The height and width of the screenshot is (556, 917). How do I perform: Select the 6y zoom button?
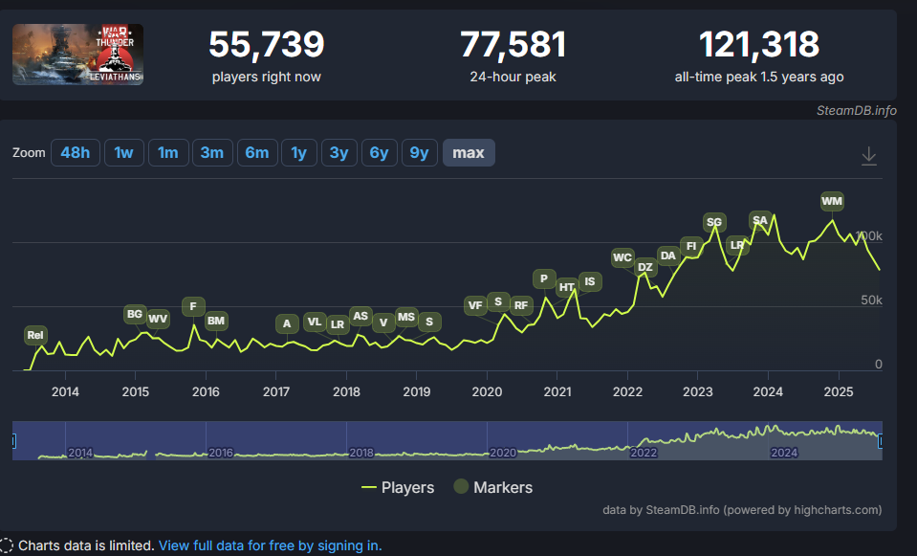379,153
